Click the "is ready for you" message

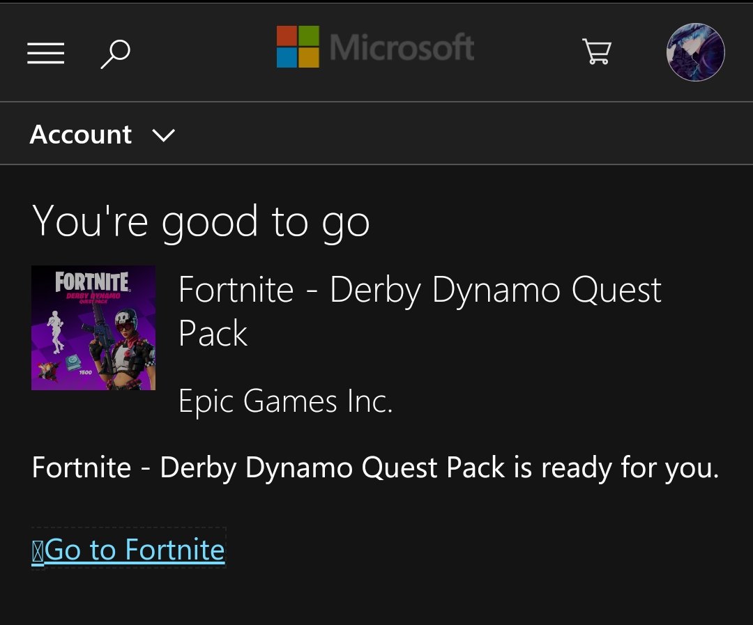376,468
